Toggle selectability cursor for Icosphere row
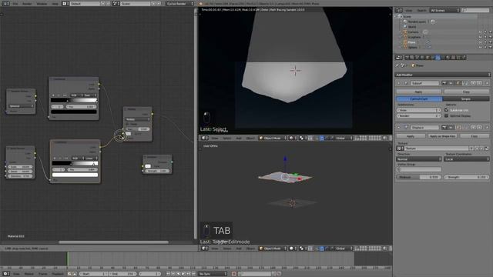Viewport: 493px width, 277px height. pos(485,37)
